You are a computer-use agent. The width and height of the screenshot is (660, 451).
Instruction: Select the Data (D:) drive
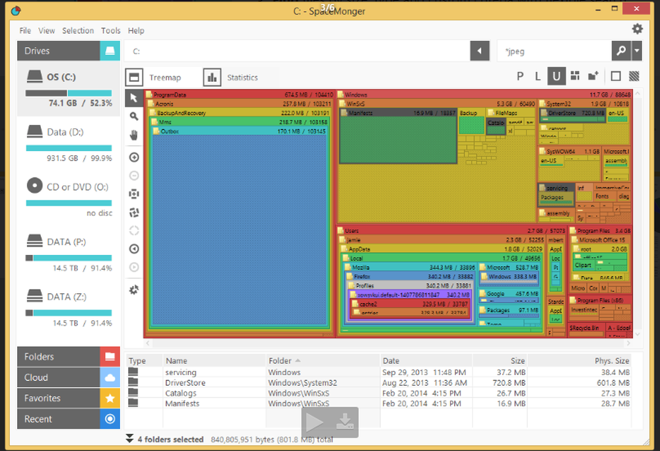pyautogui.click(x=69, y=143)
